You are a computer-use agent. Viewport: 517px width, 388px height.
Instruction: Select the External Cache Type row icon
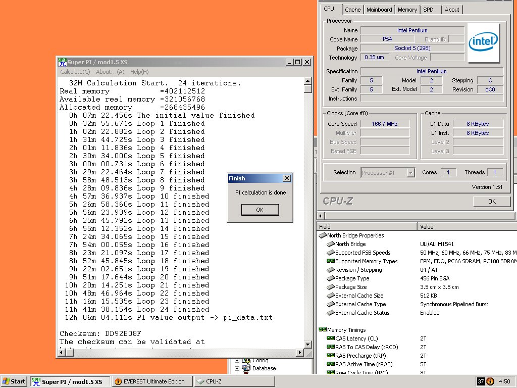point(330,304)
